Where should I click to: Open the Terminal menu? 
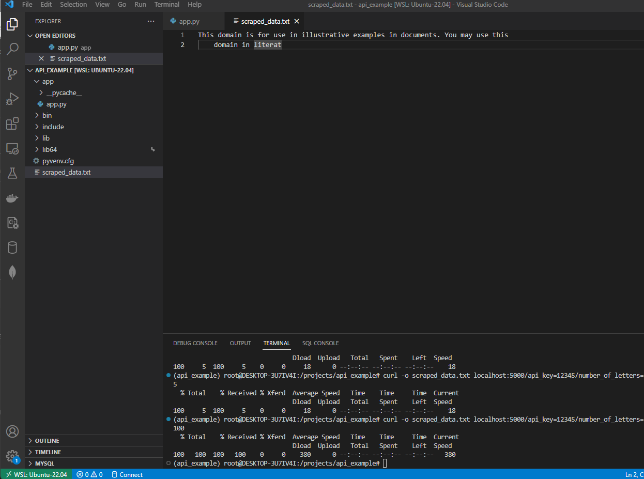tap(166, 4)
